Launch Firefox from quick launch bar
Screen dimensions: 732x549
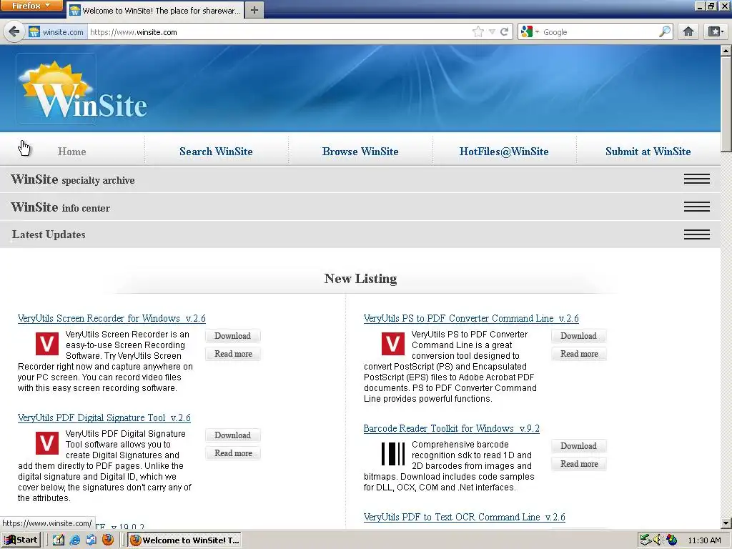click(x=108, y=540)
